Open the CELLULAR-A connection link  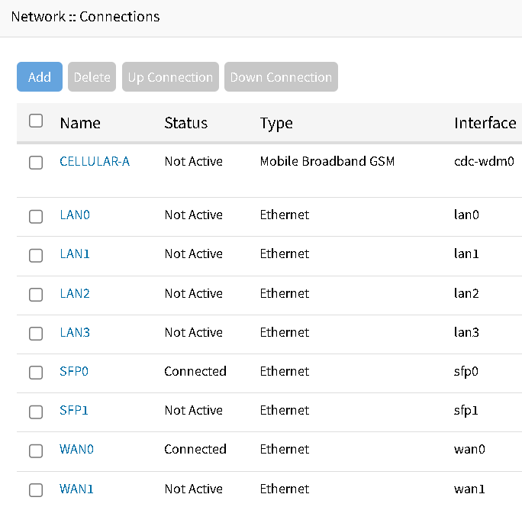click(95, 161)
